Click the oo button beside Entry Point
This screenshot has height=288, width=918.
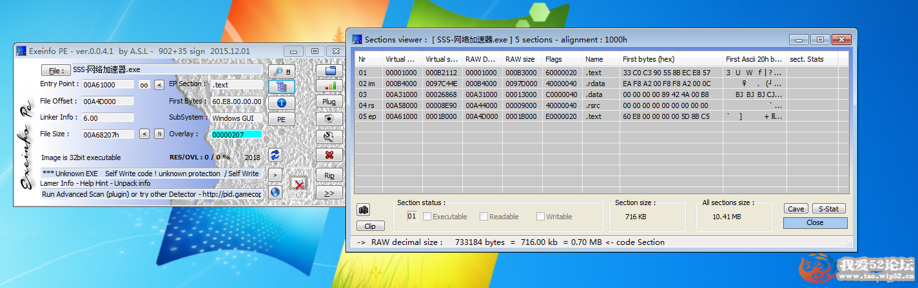point(144,85)
